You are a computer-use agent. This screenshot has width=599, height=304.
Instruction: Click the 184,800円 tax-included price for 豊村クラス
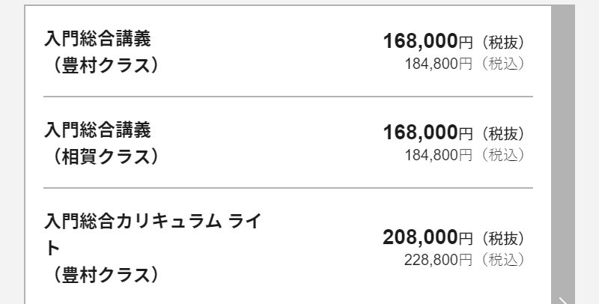click(439, 64)
